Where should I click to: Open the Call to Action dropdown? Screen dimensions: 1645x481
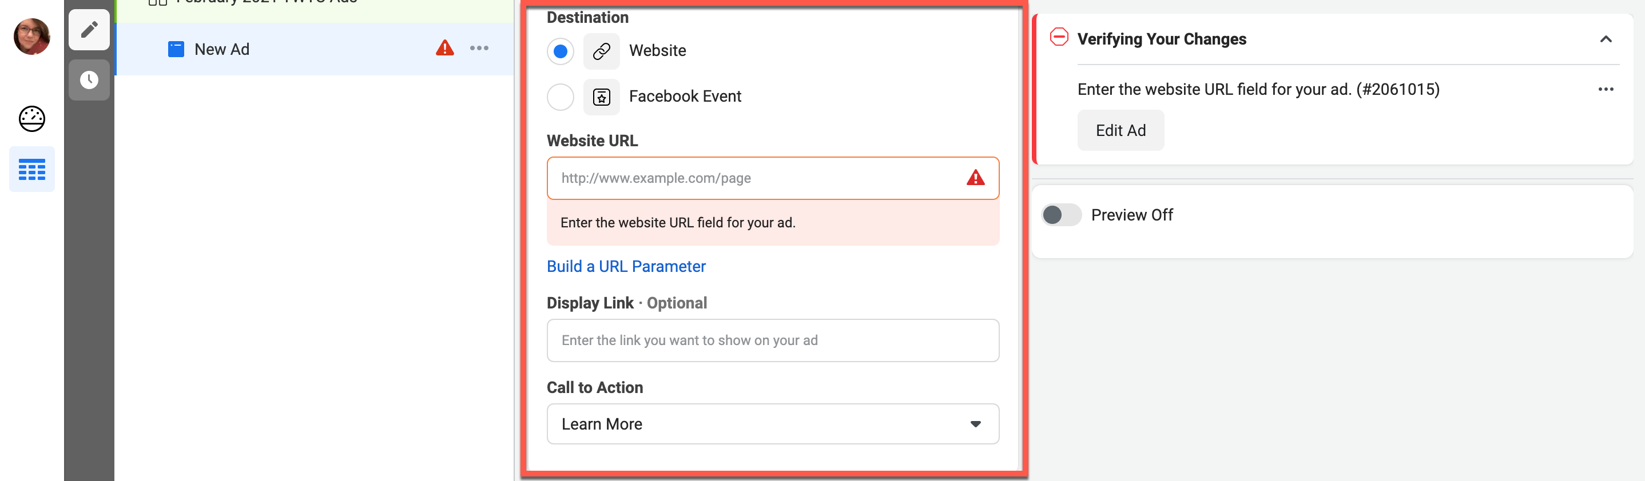coord(772,424)
